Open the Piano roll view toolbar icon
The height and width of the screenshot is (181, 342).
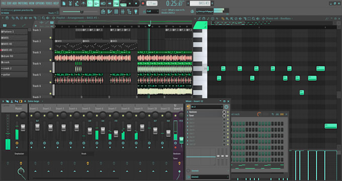point(110,12)
